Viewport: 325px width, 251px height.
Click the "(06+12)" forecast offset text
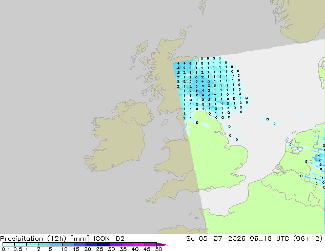(308, 239)
